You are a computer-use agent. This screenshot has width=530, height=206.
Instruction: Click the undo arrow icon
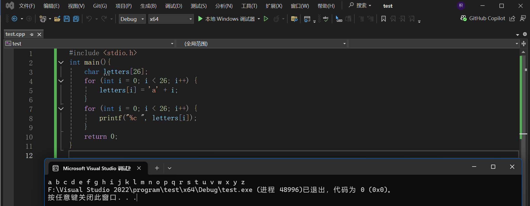tap(89, 19)
